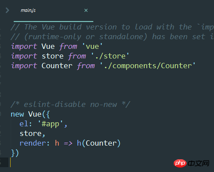Click the first comment line about Vue build
The image size is (214, 172).
click(x=112, y=27)
